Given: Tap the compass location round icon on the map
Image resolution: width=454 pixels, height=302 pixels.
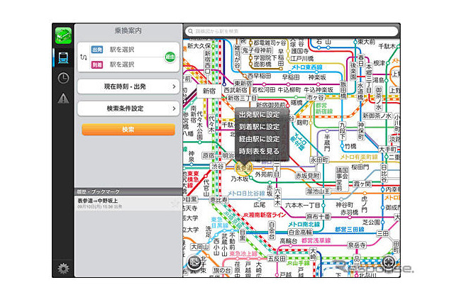Looking at the screenshot, I should tap(389, 263).
